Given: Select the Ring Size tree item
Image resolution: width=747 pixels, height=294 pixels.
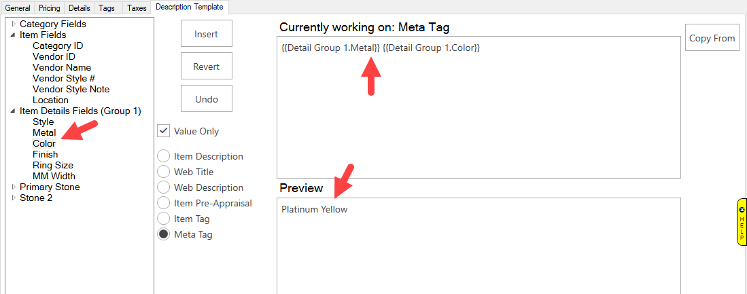Looking at the screenshot, I should (x=53, y=165).
